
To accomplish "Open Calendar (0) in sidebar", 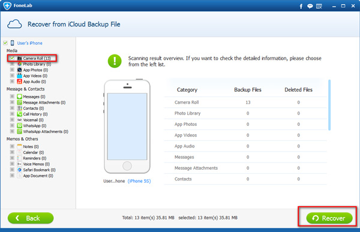I will coord(33,152).
